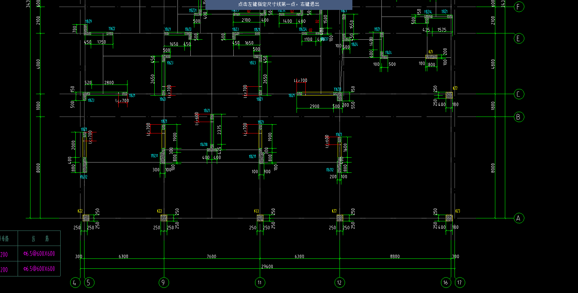Viewport: 578px width, 293px height.
Task: Click the command prompt banner at top
Action: [x=279, y=4]
